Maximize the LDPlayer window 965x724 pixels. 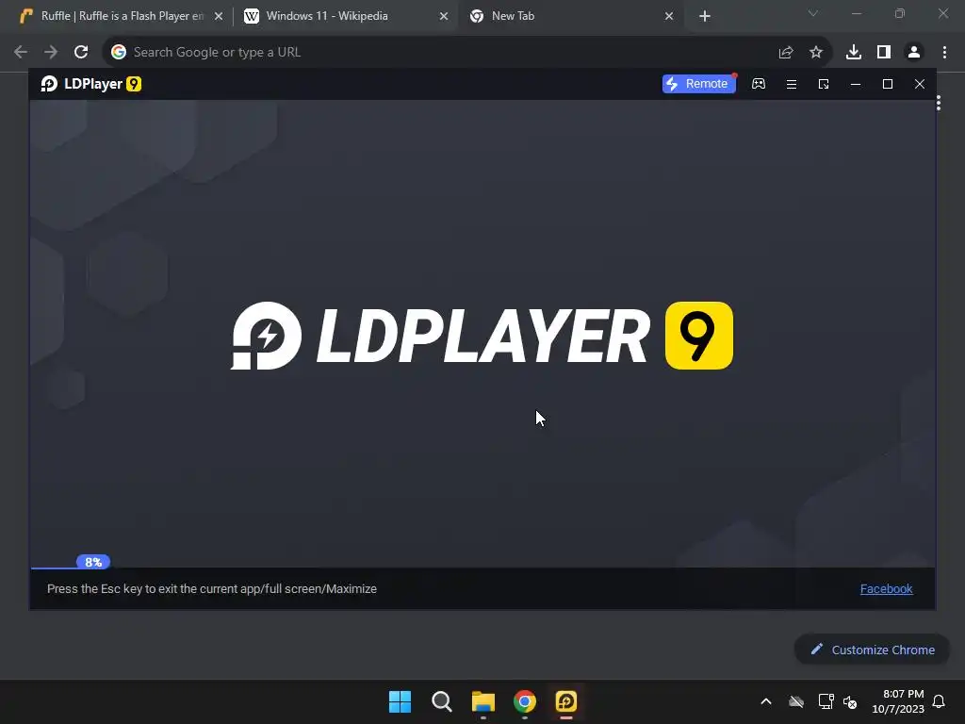888,84
